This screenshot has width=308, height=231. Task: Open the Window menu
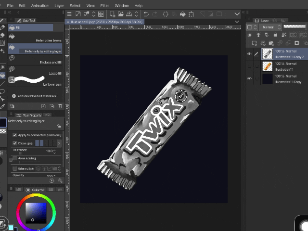(x=122, y=6)
